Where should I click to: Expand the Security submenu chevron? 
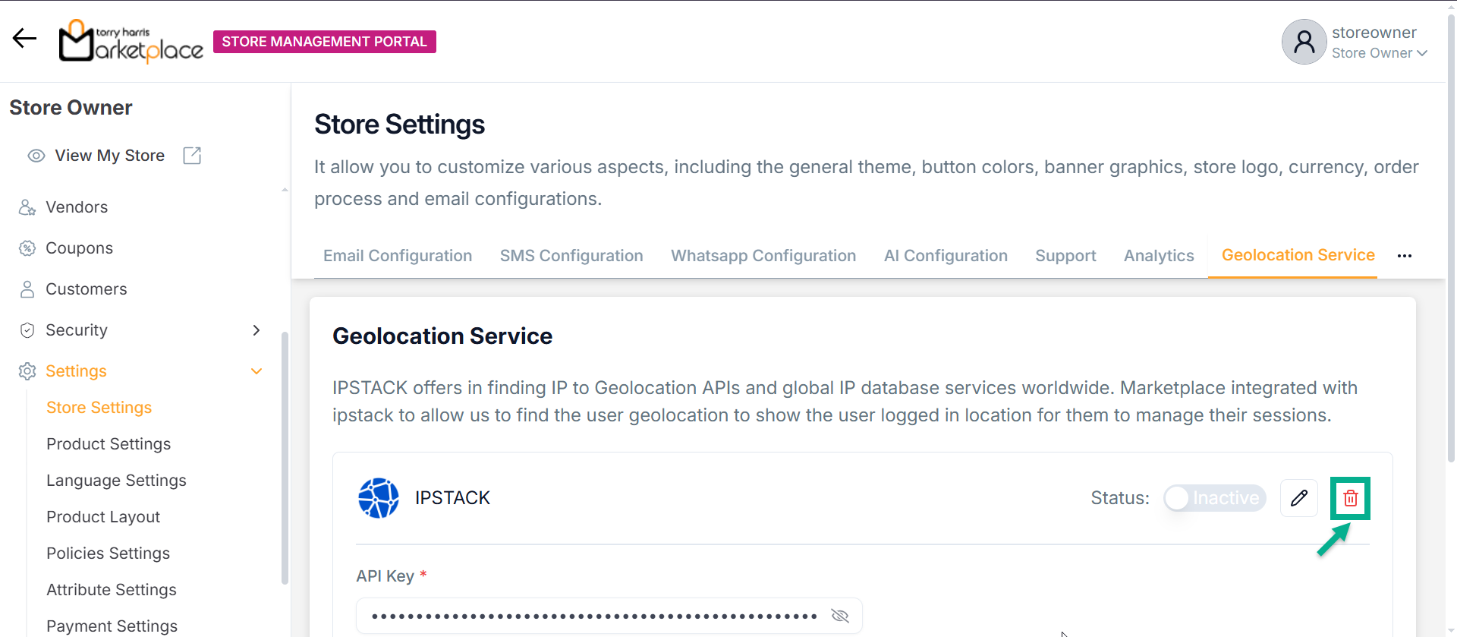[256, 330]
